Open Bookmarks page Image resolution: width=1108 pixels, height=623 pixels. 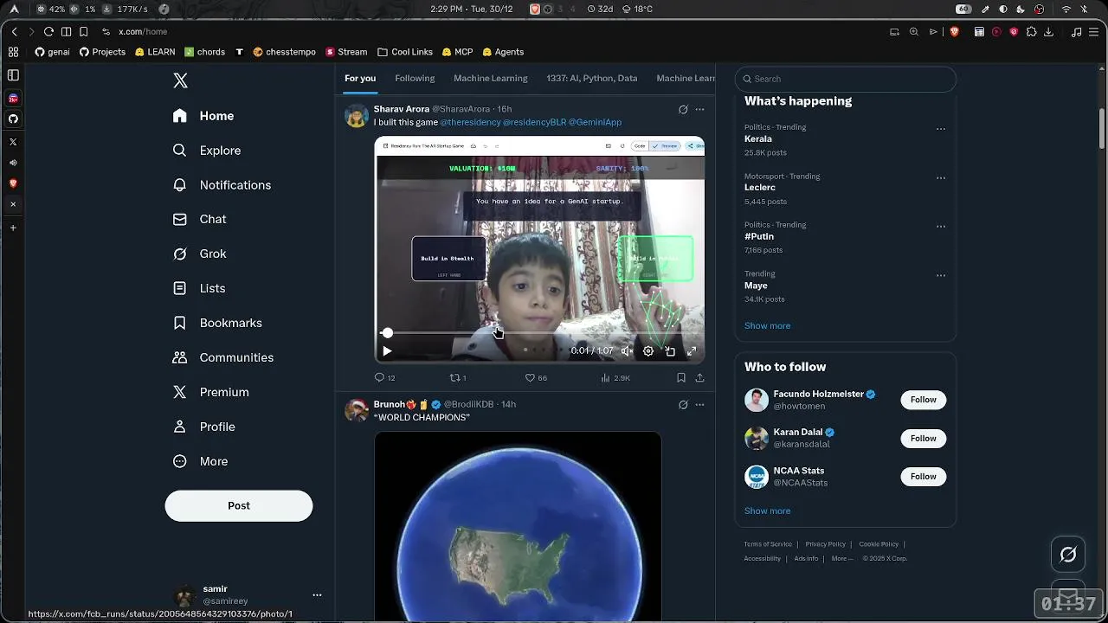pyautogui.click(x=217, y=323)
